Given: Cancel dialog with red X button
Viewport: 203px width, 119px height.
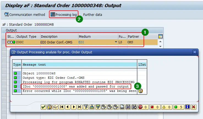Looking at the screenshot, I should coord(194,107).
